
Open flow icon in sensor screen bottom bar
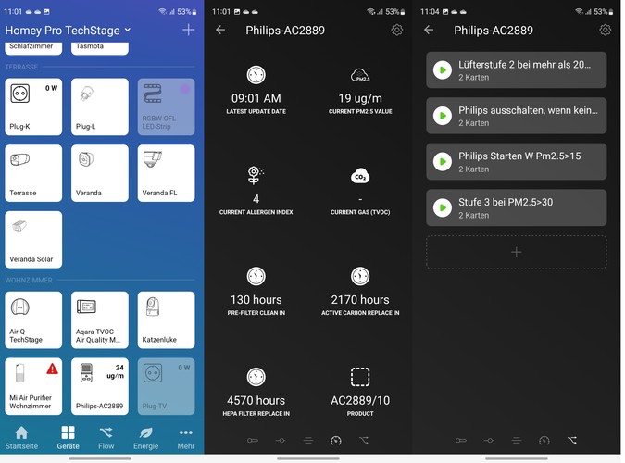coord(364,440)
